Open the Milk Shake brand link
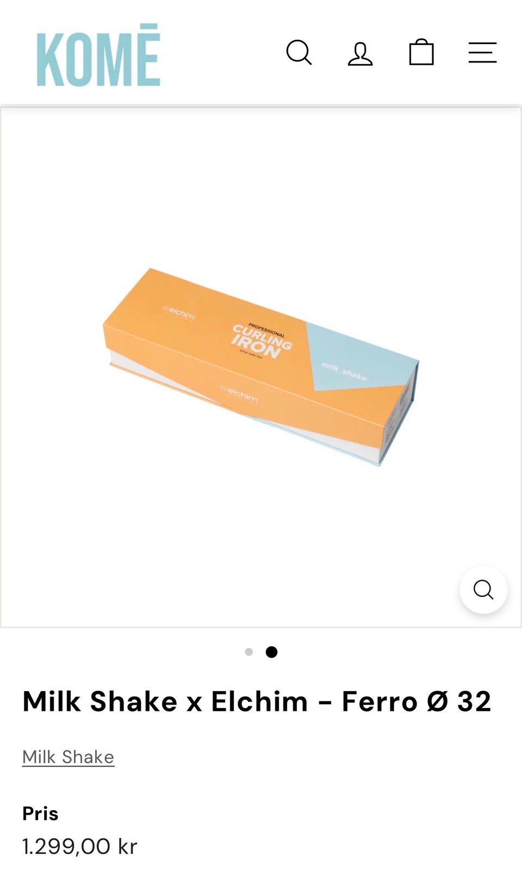 click(68, 757)
